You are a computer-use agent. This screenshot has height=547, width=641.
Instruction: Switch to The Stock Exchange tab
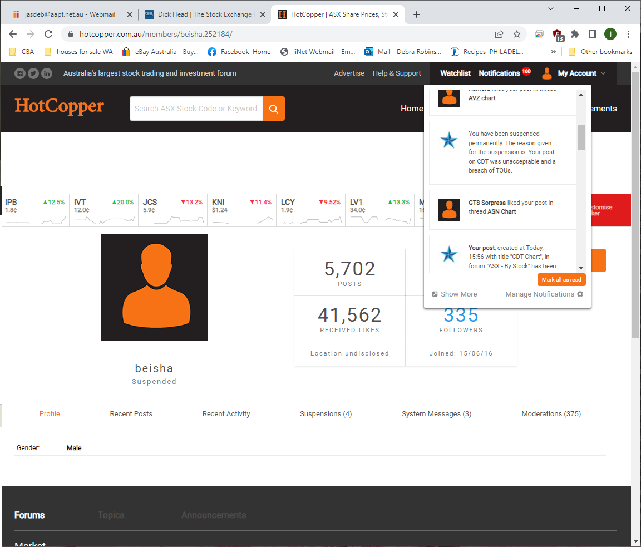tap(205, 14)
